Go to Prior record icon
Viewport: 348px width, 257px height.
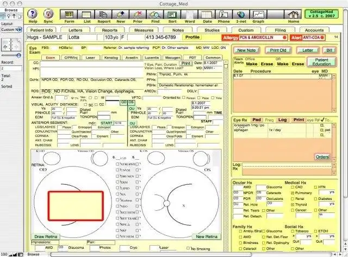pyautogui.click(x=138, y=15)
